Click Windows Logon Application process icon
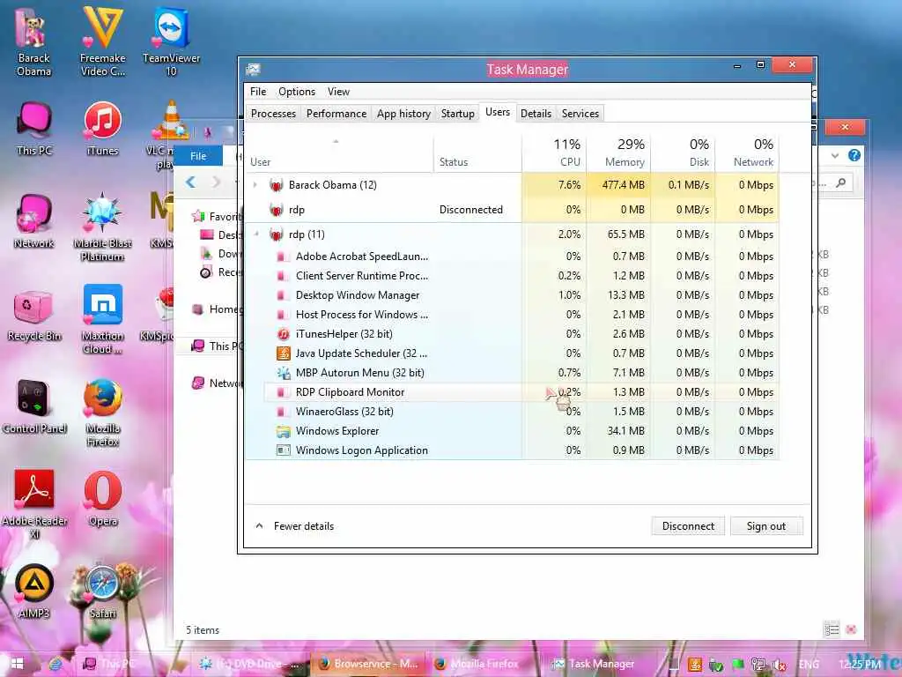The width and height of the screenshot is (902, 677). point(283,450)
